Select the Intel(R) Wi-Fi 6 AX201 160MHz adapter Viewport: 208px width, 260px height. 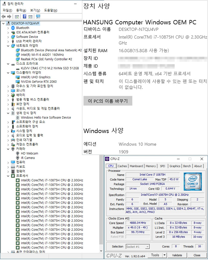pos(42,55)
